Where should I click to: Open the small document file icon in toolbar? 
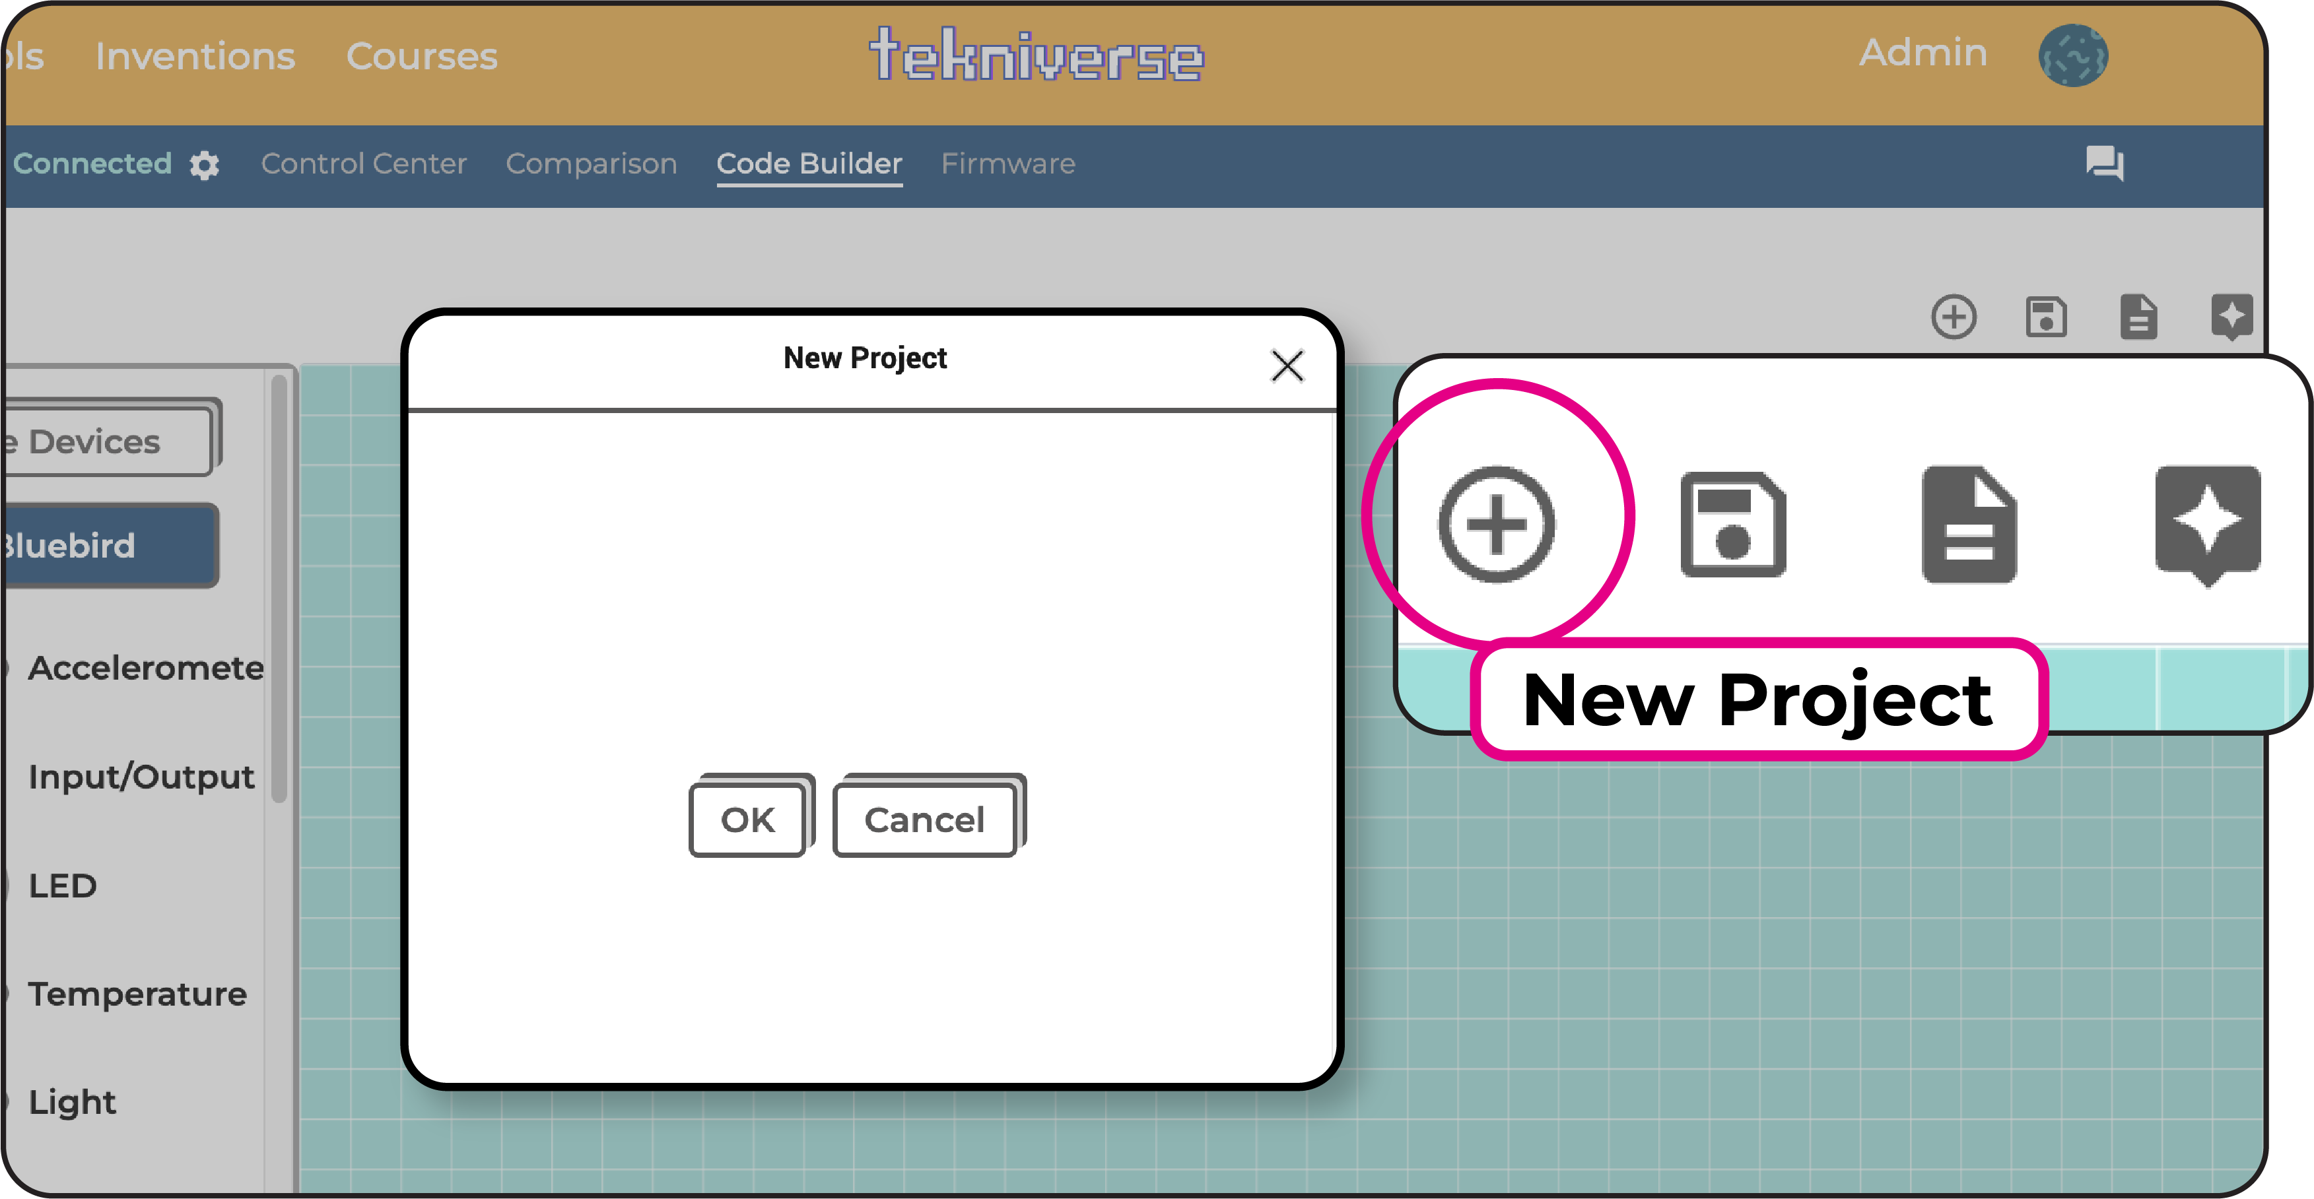[x=2138, y=317]
